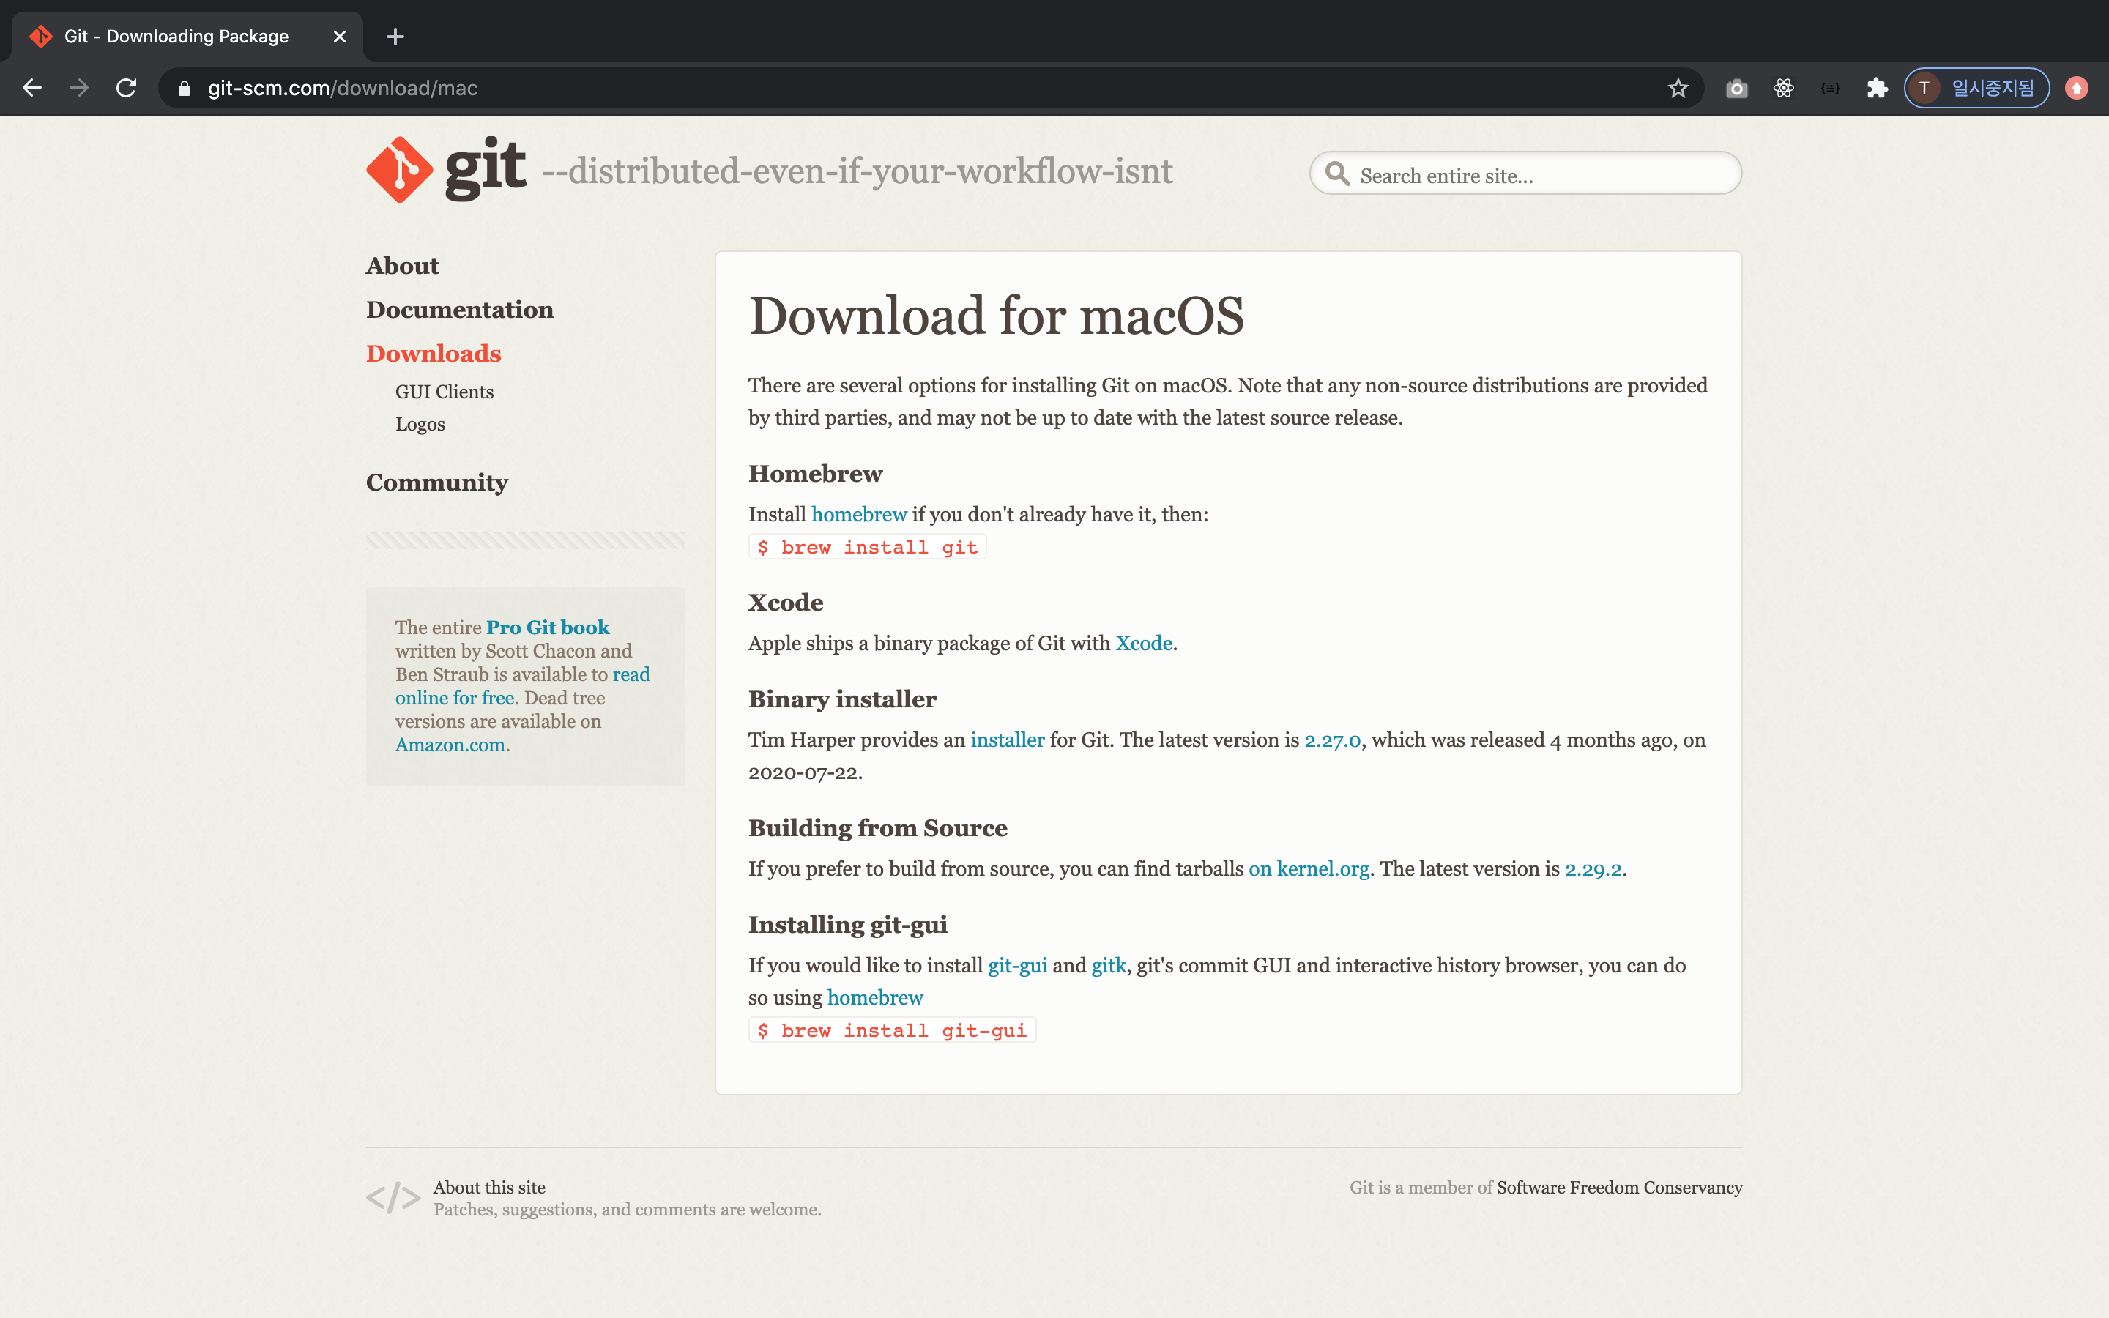Click the git diamond logo
Image resolution: width=2109 pixels, height=1318 pixels.
(399, 169)
